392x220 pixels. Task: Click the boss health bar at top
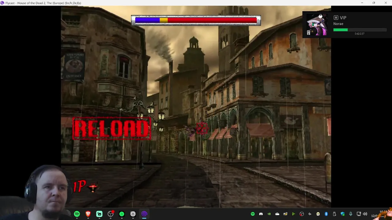[x=196, y=20]
